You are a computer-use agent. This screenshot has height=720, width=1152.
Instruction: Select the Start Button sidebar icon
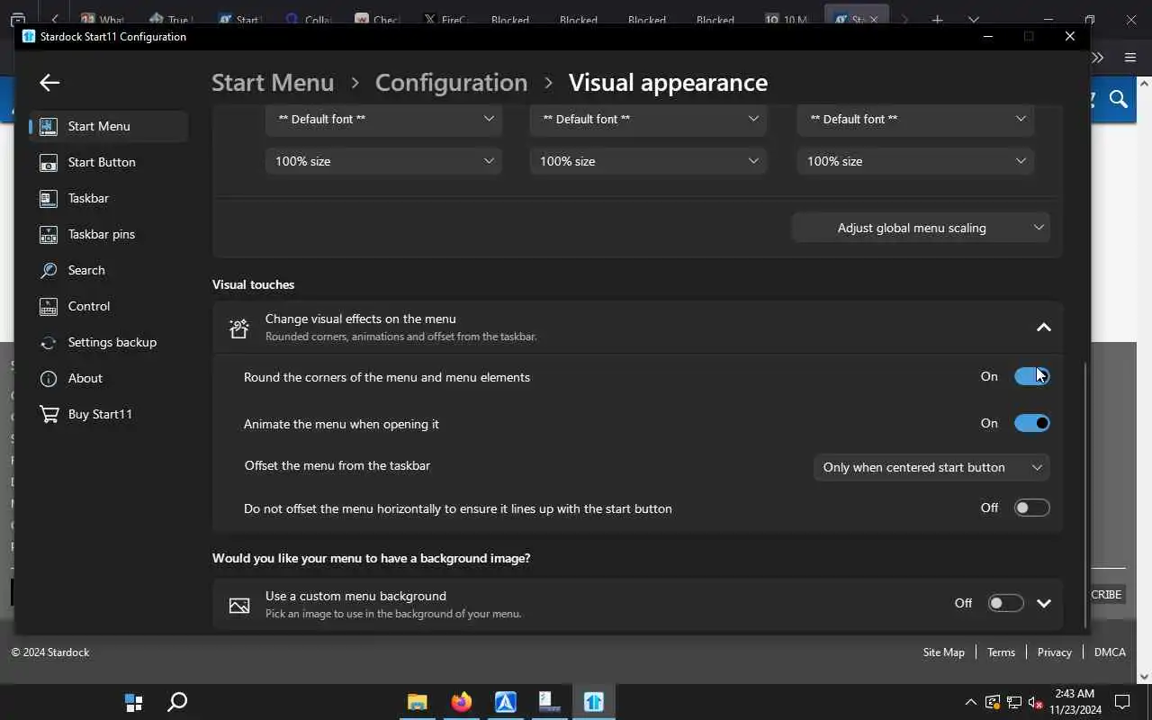pos(49,163)
